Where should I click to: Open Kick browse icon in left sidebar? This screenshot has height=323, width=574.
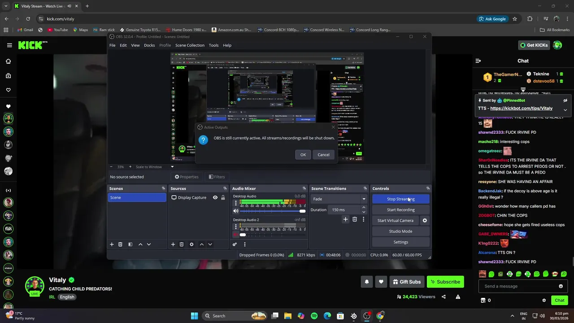point(8,76)
